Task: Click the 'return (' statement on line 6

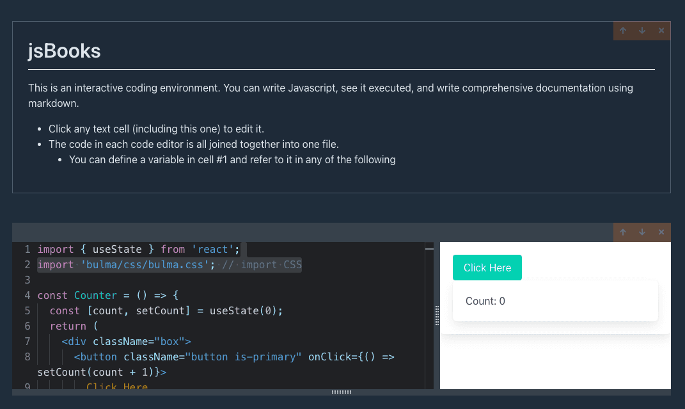Action: (x=74, y=326)
